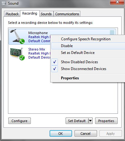This screenshot has height=141, width=125.
Task: Toggle the Show Disconnected Devices checkmark
Action: (54, 69)
